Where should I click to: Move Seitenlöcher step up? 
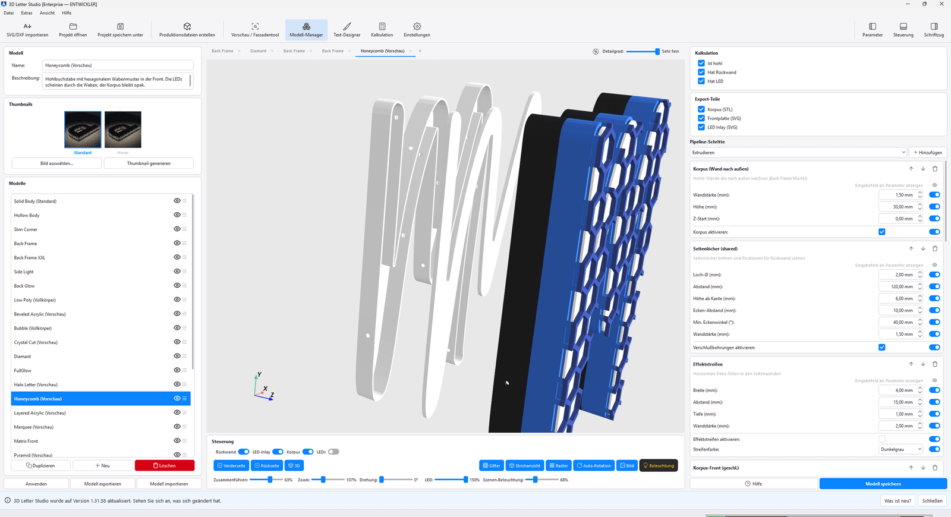click(x=911, y=249)
